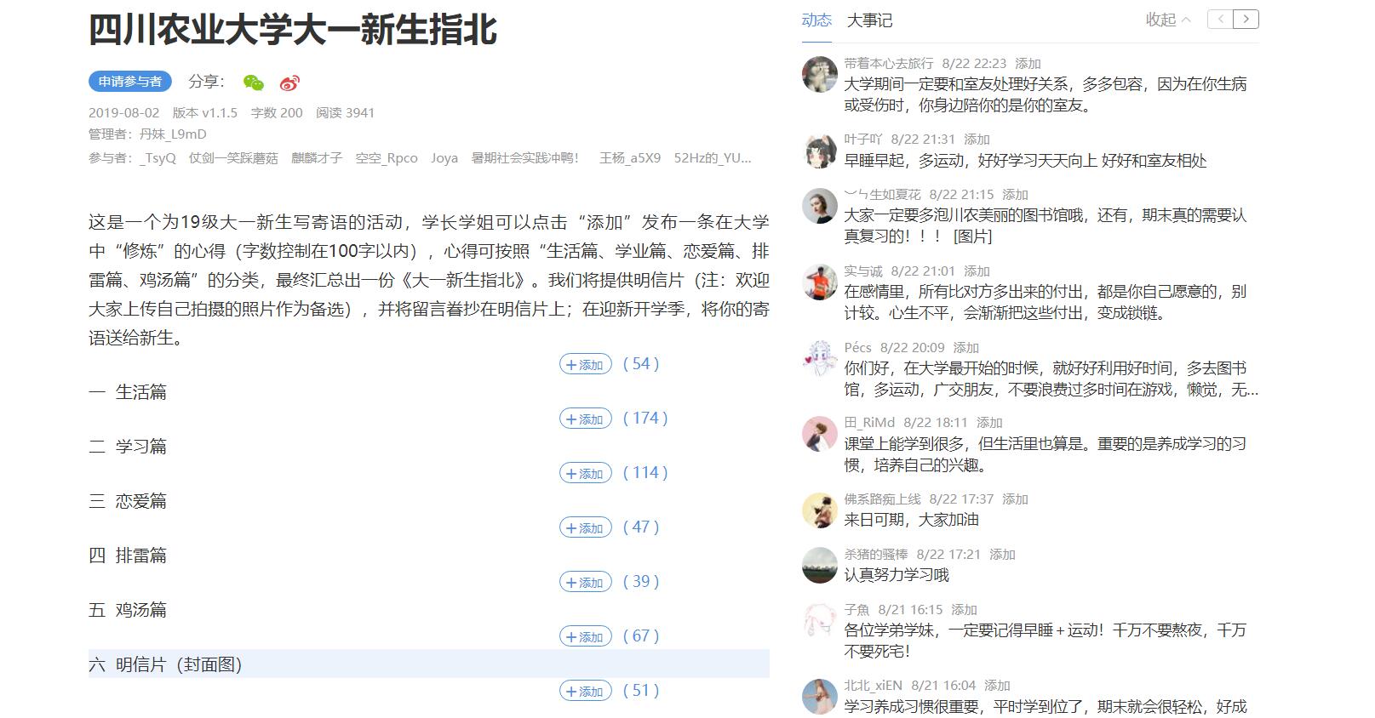The image size is (1375, 718).
Task: Click the next arrow in activity panel
Action: (x=1246, y=20)
